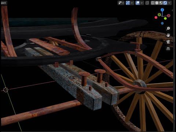This screenshot has width=176, height=132.
Task: Switch to Wireframe viewport shading
Action: click(x=153, y=3)
